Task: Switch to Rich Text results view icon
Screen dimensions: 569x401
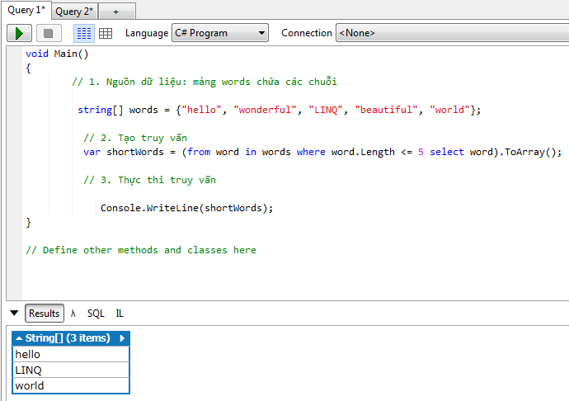Action: point(84,33)
